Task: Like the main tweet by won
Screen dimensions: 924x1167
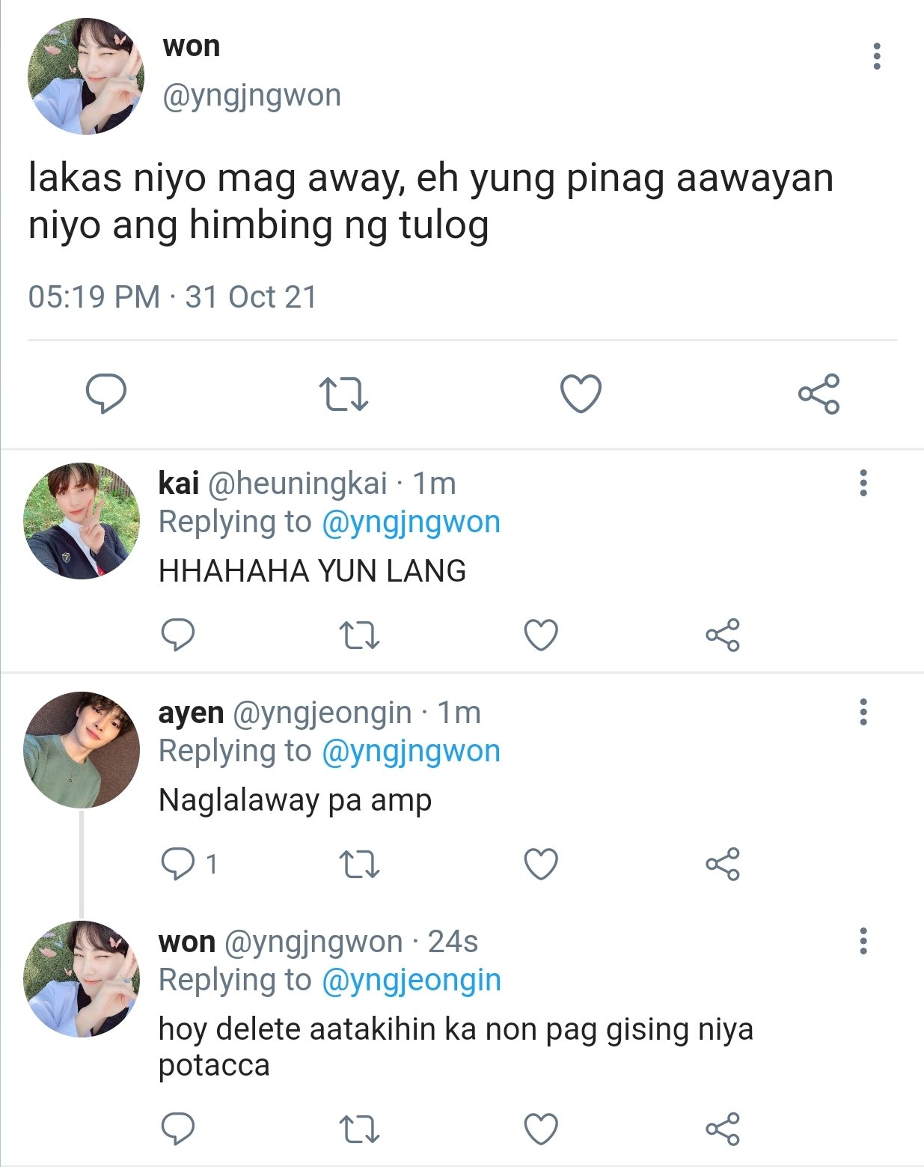Action: [581, 394]
